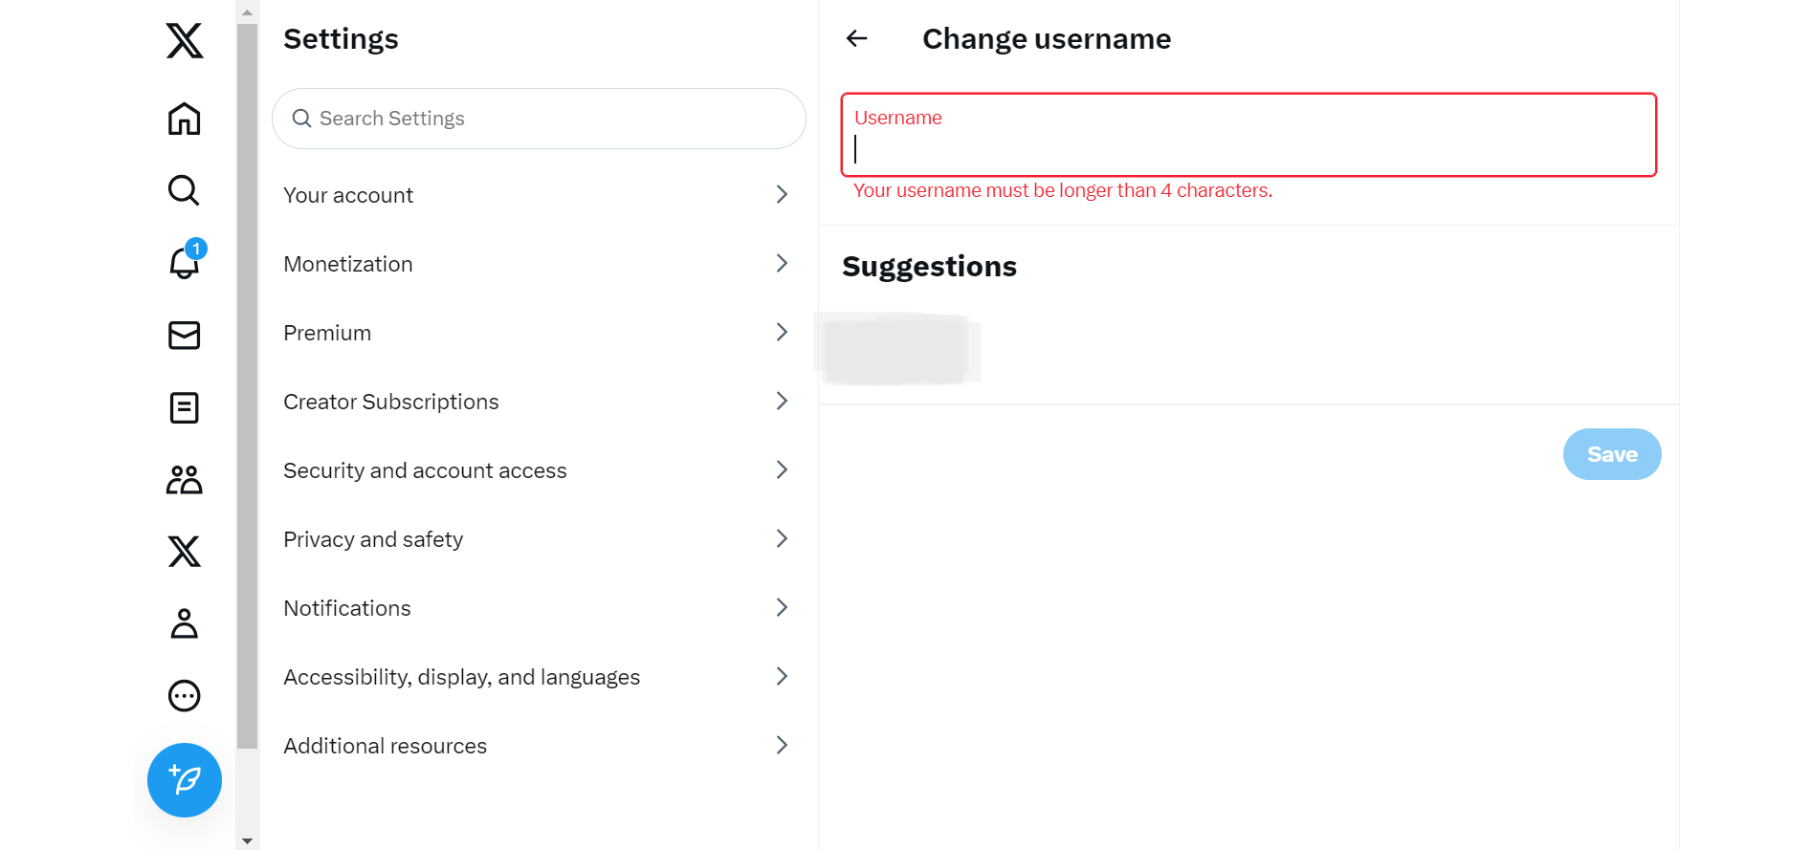Open Lists icon in sidebar
This screenshot has width=1812, height=850.
184,408
